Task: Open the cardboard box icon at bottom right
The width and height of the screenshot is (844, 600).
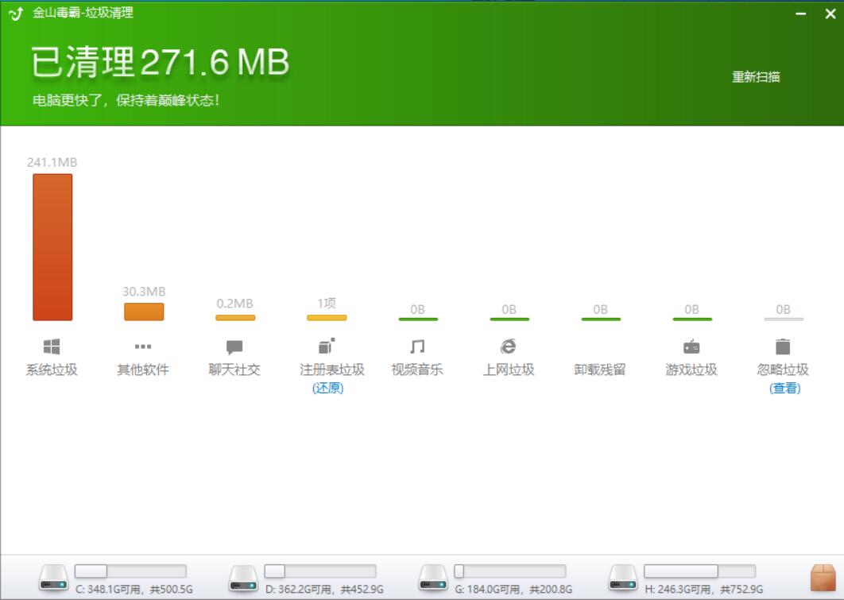Action: [823, 578]
